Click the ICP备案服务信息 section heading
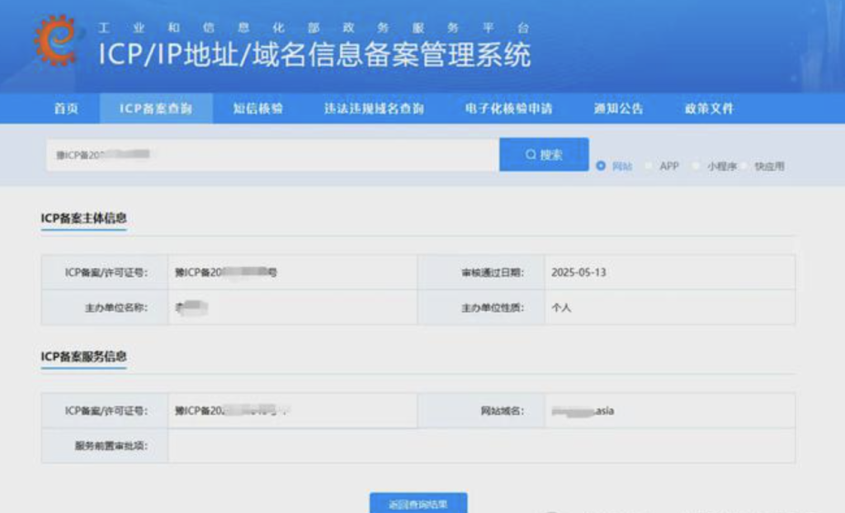845x513 pixels. point(83,356)
